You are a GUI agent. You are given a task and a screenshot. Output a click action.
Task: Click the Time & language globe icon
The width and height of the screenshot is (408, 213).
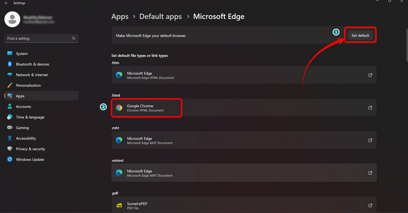point(10,117)
